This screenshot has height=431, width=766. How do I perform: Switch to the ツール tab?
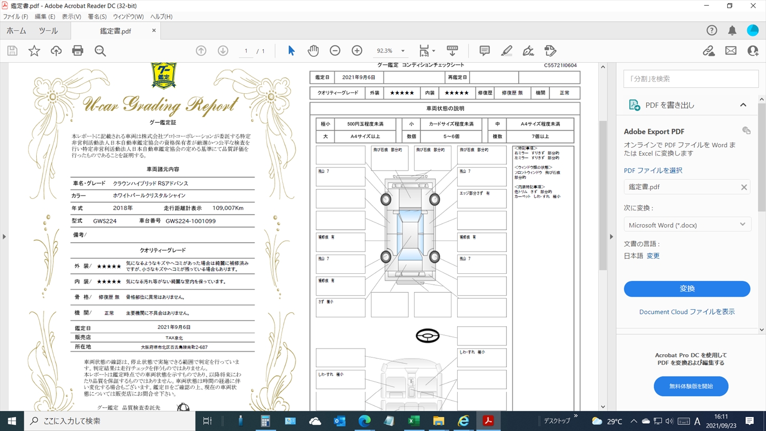48,31
